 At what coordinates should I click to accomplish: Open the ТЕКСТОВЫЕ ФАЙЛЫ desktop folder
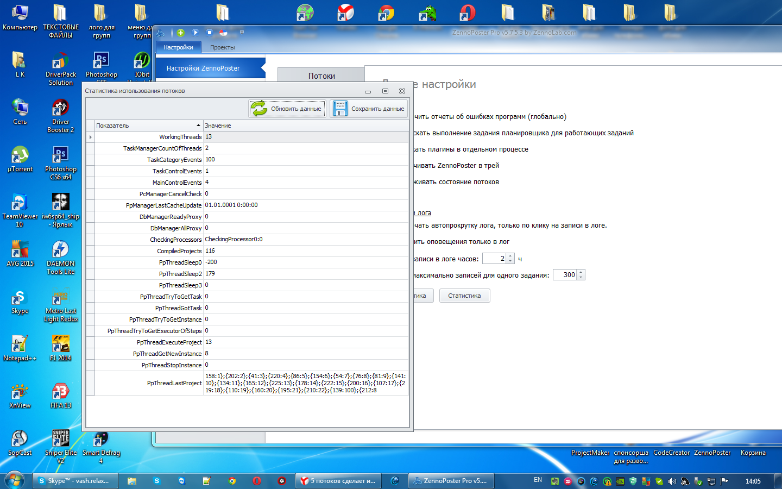(60, 21)
